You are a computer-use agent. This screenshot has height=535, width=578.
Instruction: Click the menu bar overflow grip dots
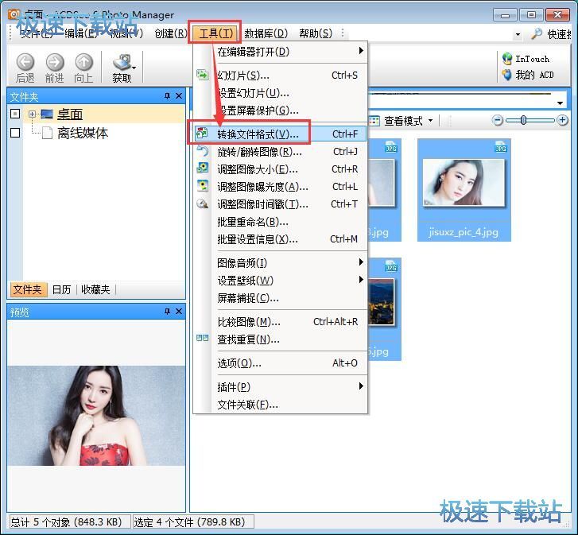click(343, 33)
